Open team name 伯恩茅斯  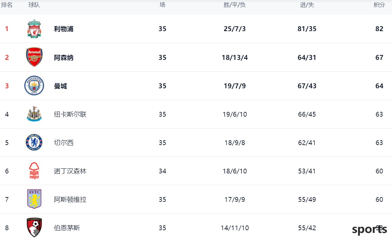(67, 228)
